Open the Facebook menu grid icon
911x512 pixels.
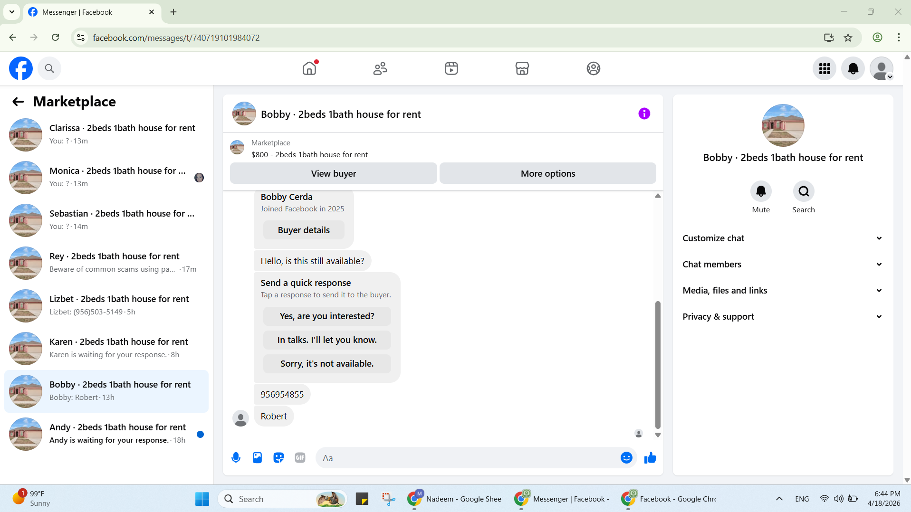(x=825, y=69)
